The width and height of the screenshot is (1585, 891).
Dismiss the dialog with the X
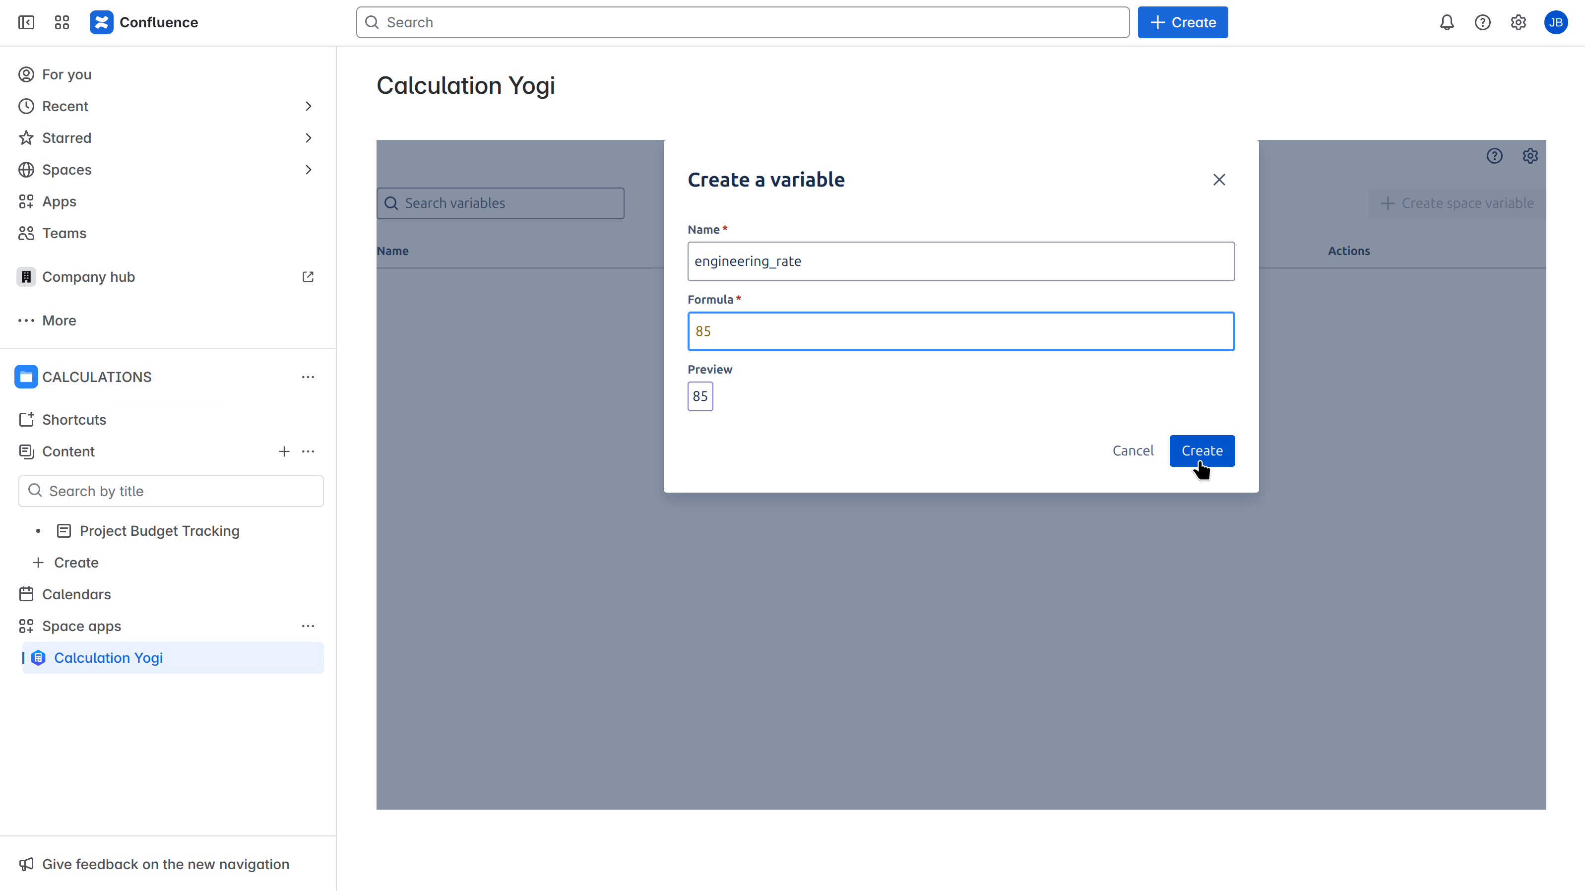(x=1219, y=180)
